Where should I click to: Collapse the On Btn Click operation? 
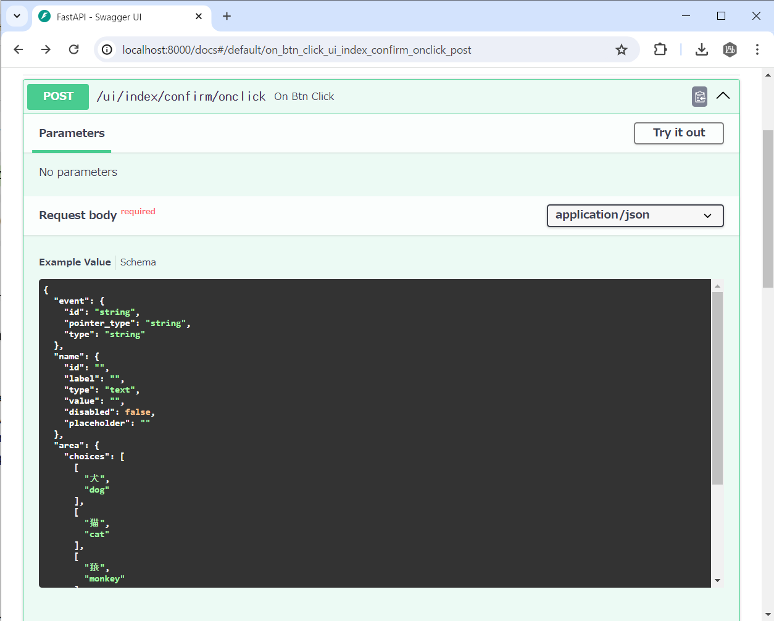click(x=723, y=96)
